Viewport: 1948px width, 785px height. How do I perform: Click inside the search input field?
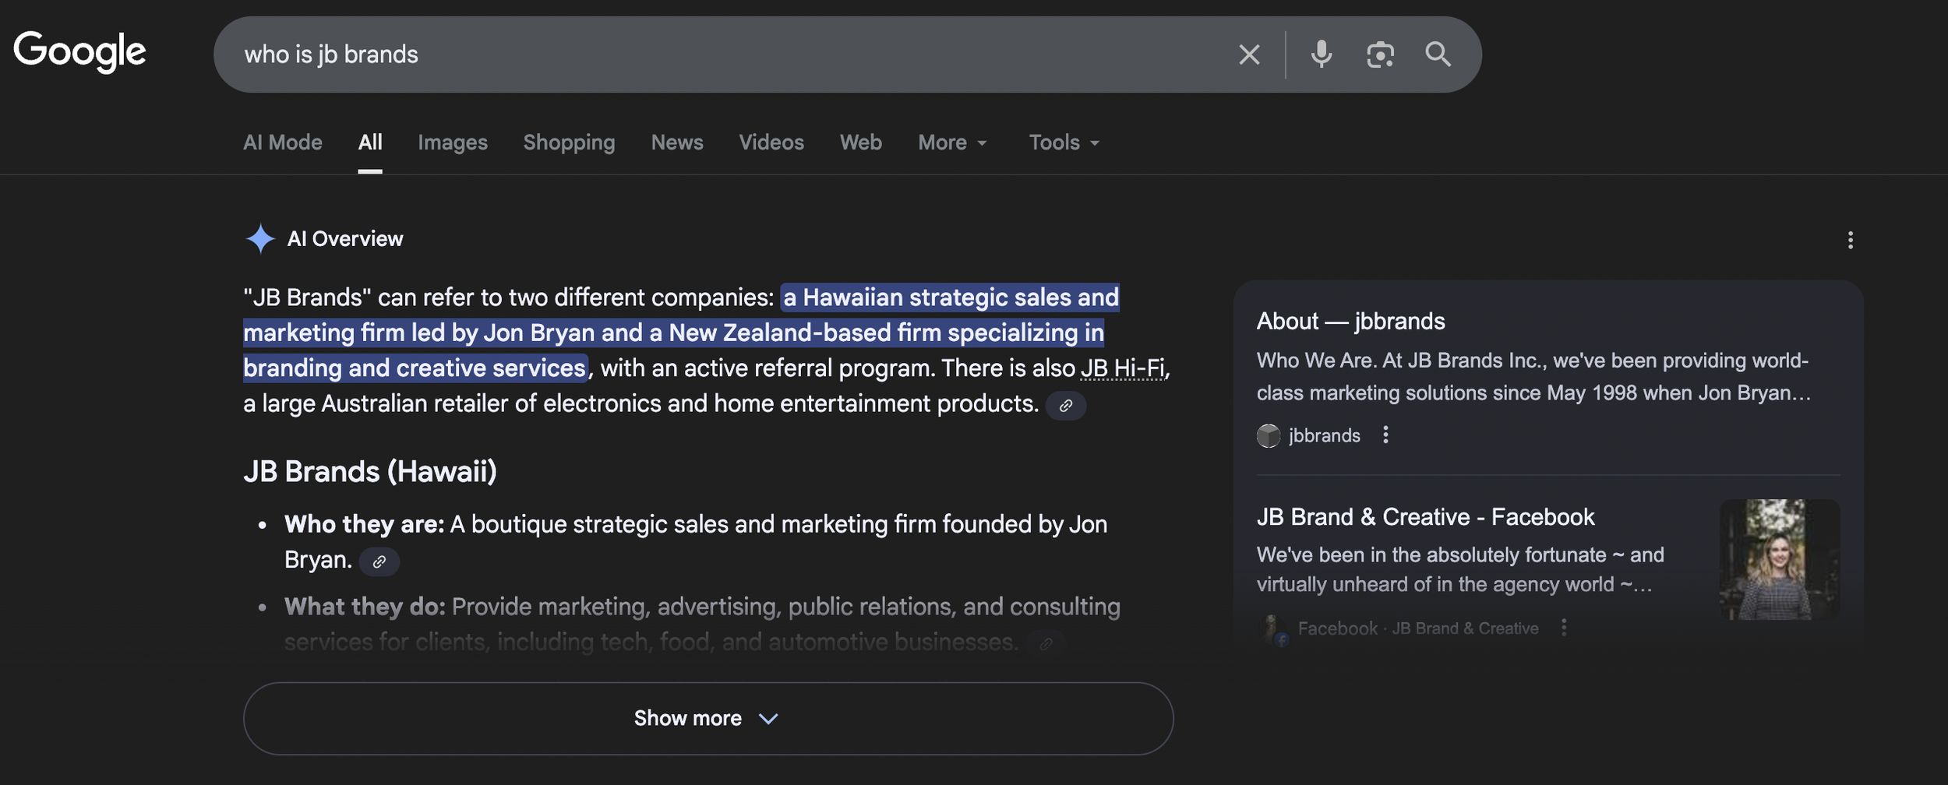pyautogui.click(x=701, y=53)
